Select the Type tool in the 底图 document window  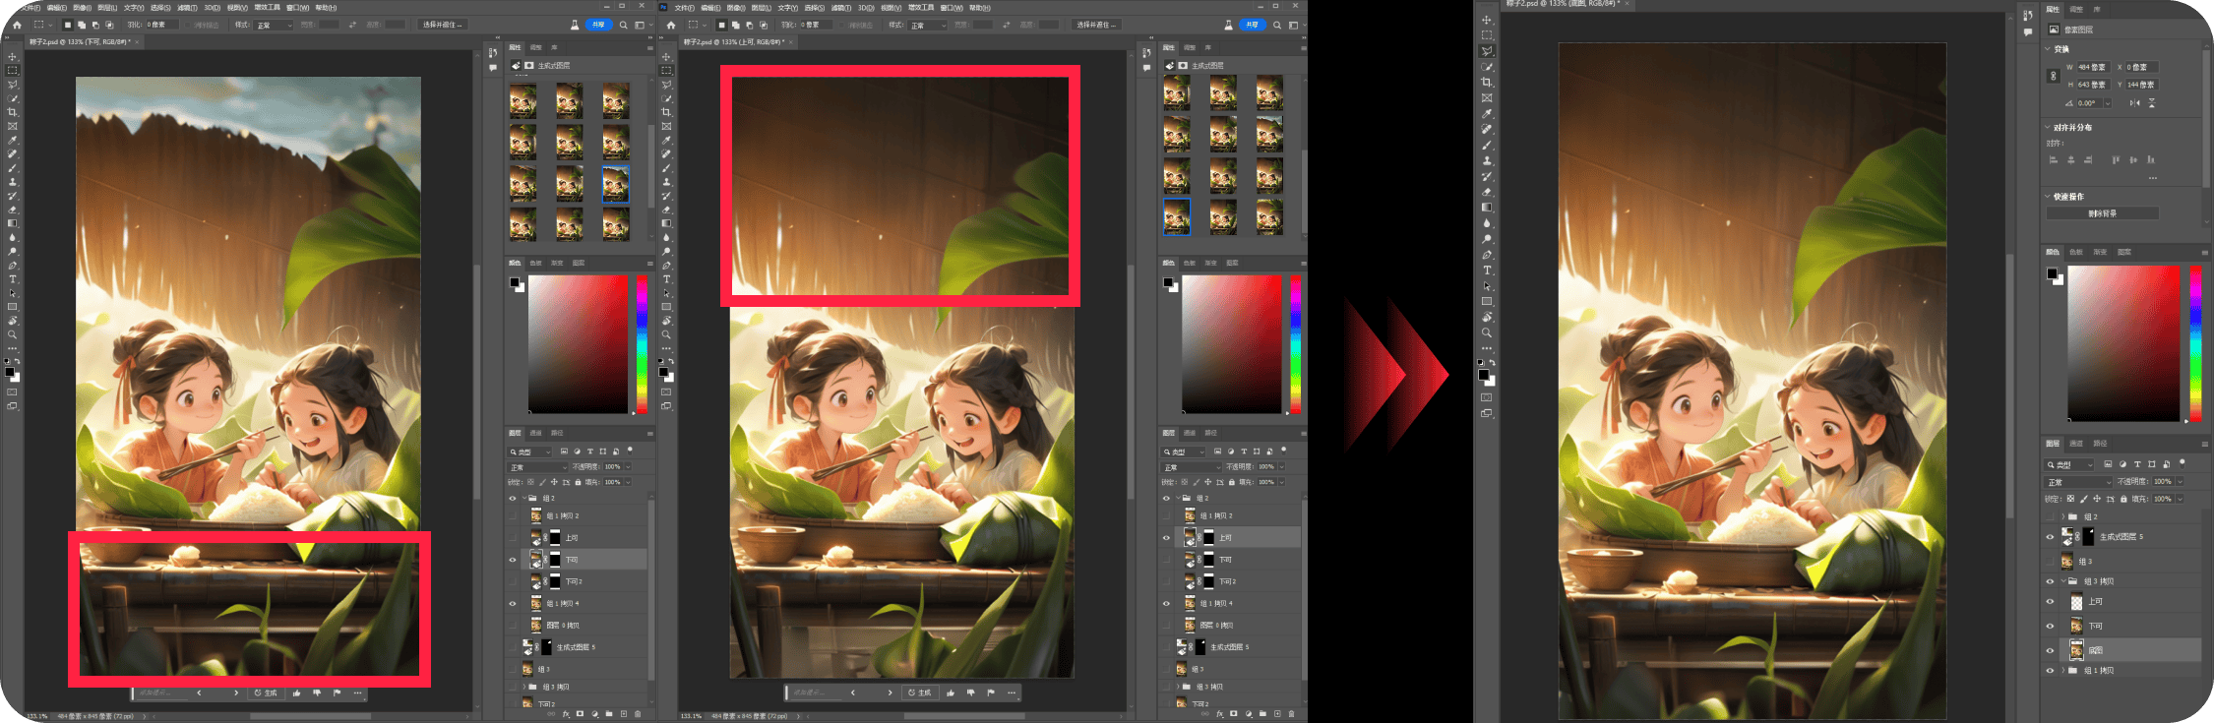(x=1487, y=271)
